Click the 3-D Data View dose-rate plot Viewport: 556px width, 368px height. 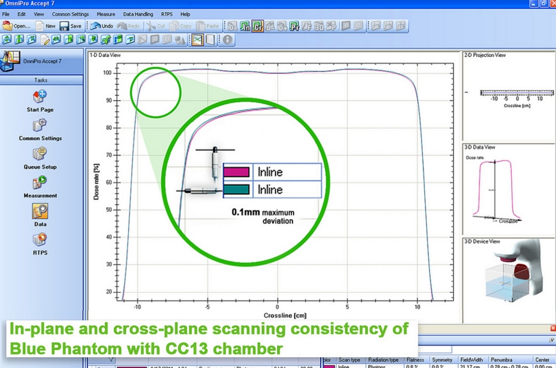[509, 191]
